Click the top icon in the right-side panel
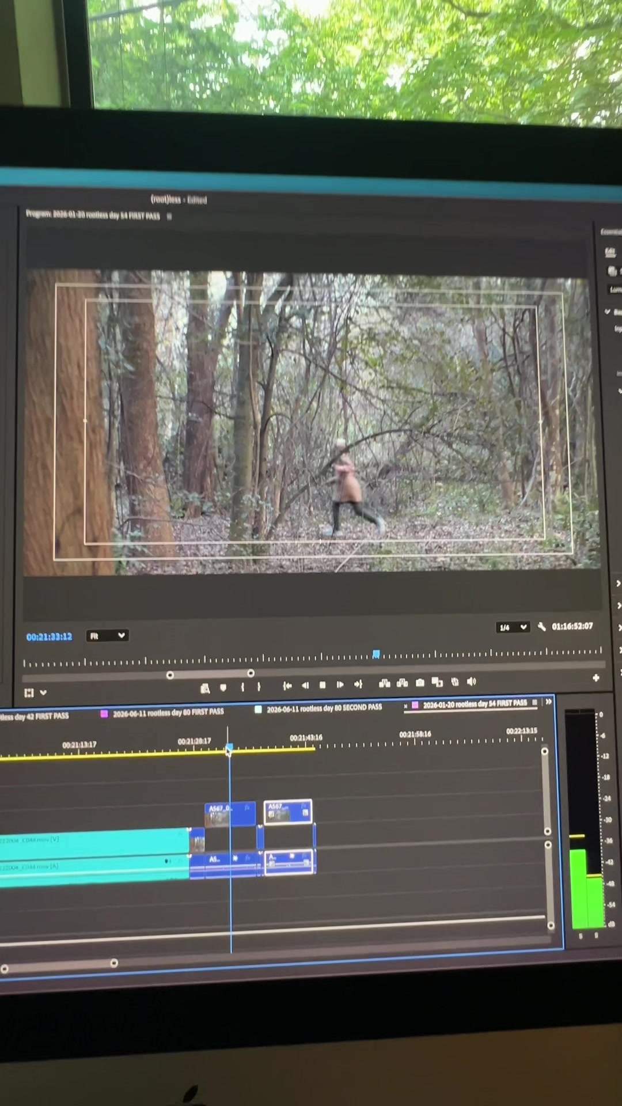Image resolution: width=622 pixels, height=1106 pixels. pyautogui.click(x=610, y=252)
